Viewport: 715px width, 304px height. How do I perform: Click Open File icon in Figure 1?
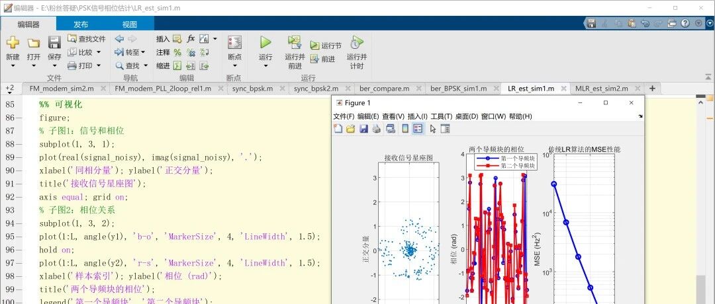click(350, 129)
